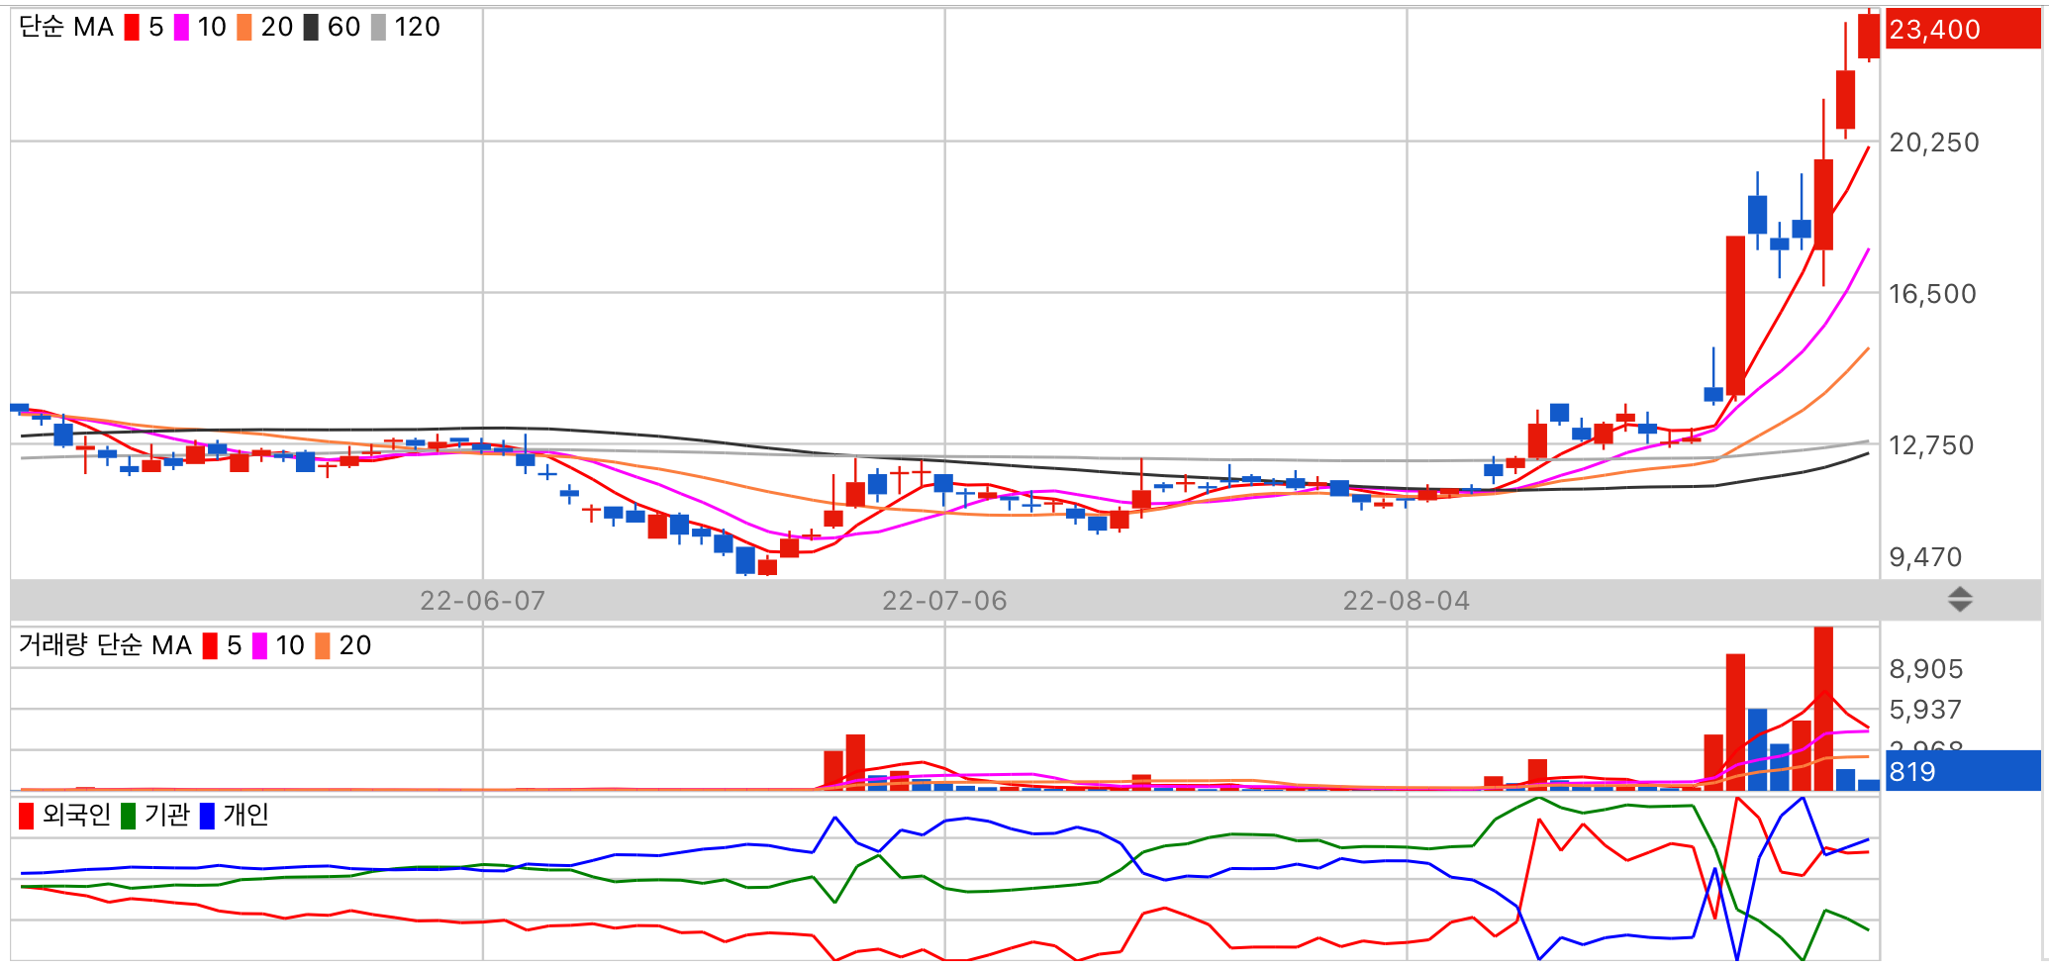
Task: Click the 22-08-04 date label
Action: point(1407,601)
